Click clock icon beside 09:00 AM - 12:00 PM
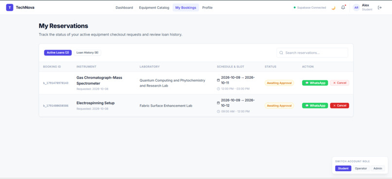The image size is (392, 179). [x=218, y=111]
